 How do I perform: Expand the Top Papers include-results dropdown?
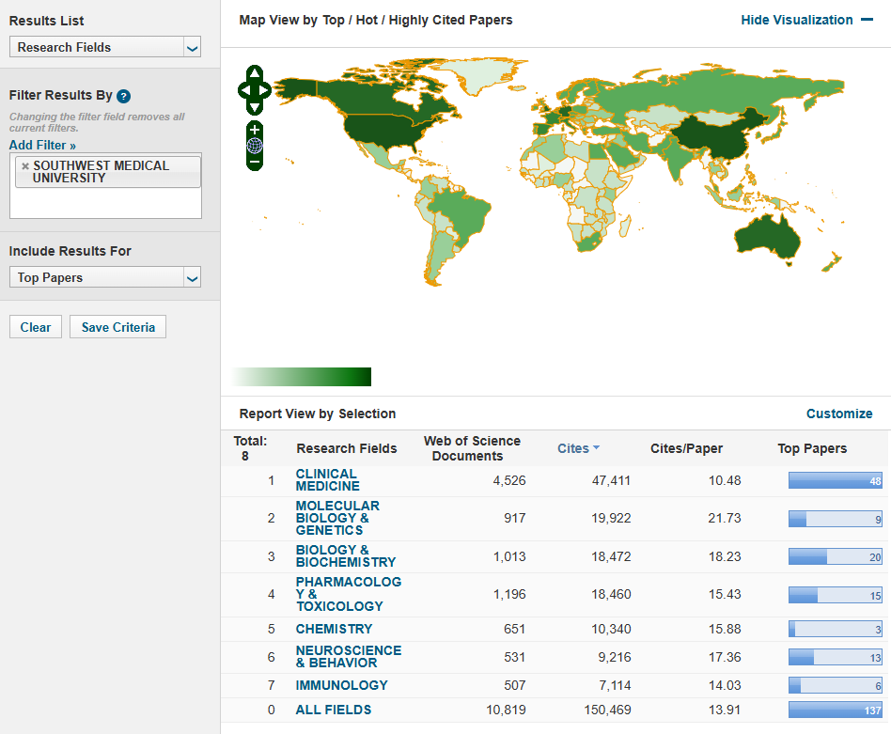tap(105, 277)
